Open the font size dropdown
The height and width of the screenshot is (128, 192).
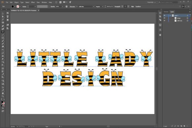coord(113,7)
